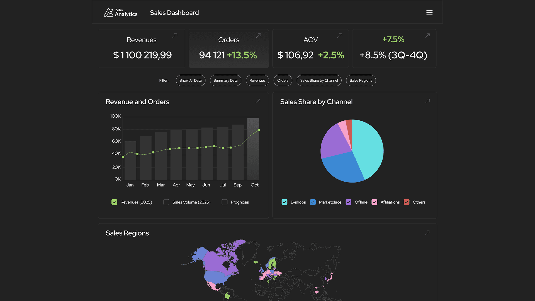Open the hamburger menu icon
The image size is (535, 301).
point(429,13)
